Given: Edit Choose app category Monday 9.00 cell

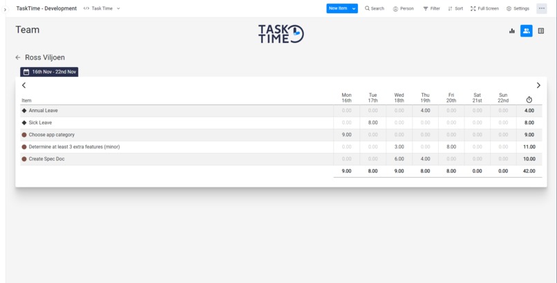Looking at the screenshot, I should (346, 135).
